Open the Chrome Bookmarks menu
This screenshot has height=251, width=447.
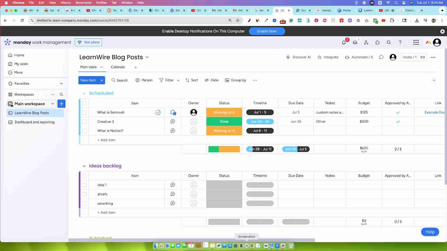83,3
